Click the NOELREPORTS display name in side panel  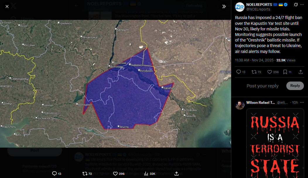[x=259, y=4]
